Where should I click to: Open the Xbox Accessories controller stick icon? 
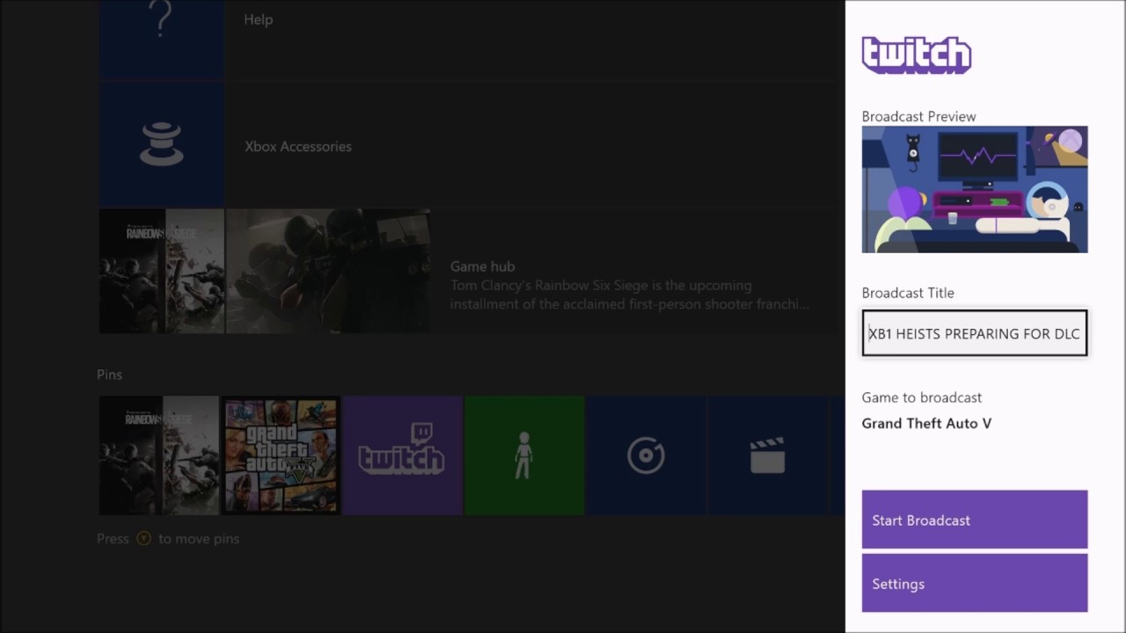[x=162, y=145]
